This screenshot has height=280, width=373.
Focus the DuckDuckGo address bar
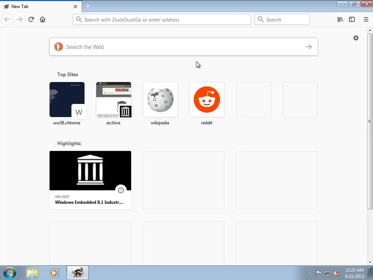(x=162, y=20)
